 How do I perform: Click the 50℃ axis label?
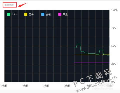(x=114, y=46)
